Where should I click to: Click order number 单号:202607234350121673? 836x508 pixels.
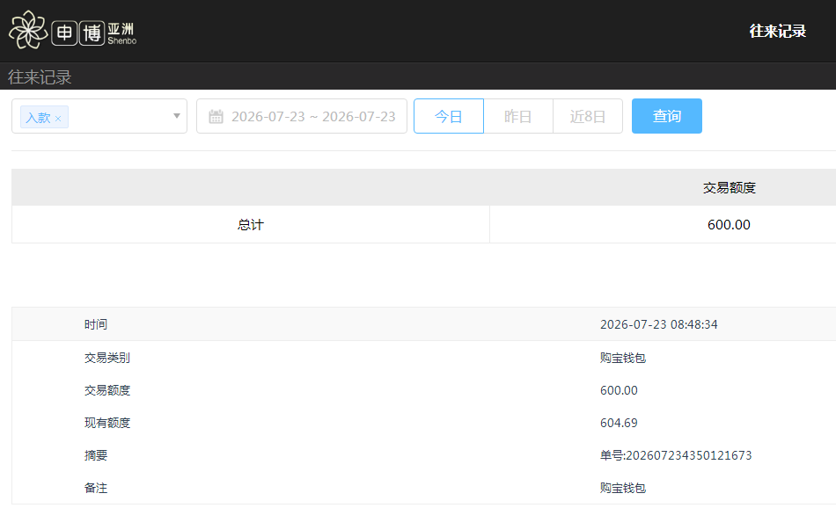tap(676, 455)
